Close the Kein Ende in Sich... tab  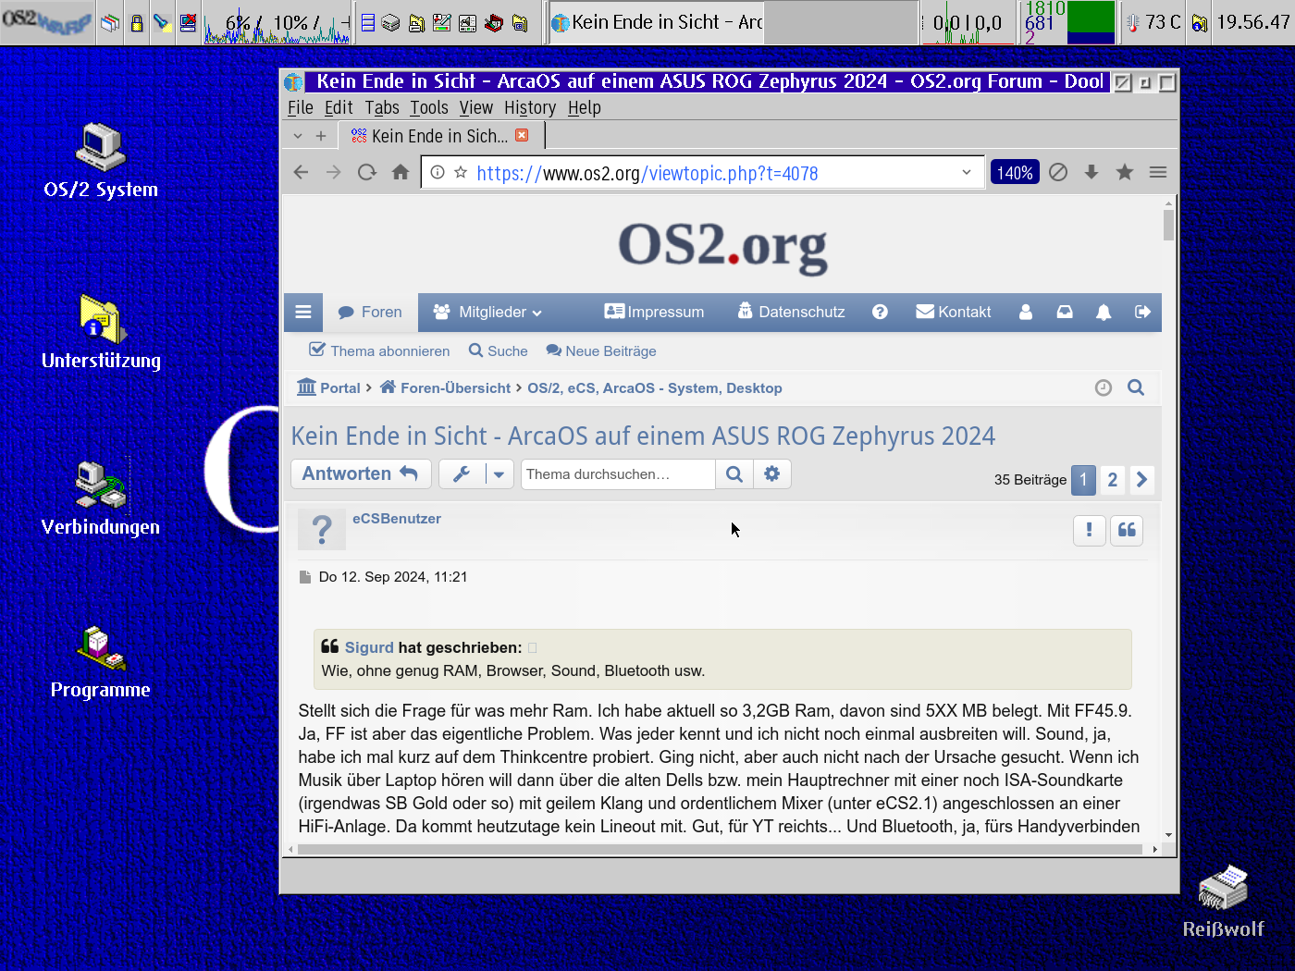[522, 135]
